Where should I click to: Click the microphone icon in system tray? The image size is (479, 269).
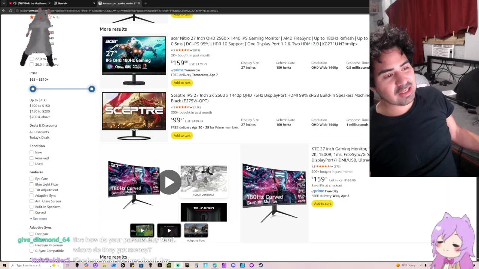[x=425, y=265]
